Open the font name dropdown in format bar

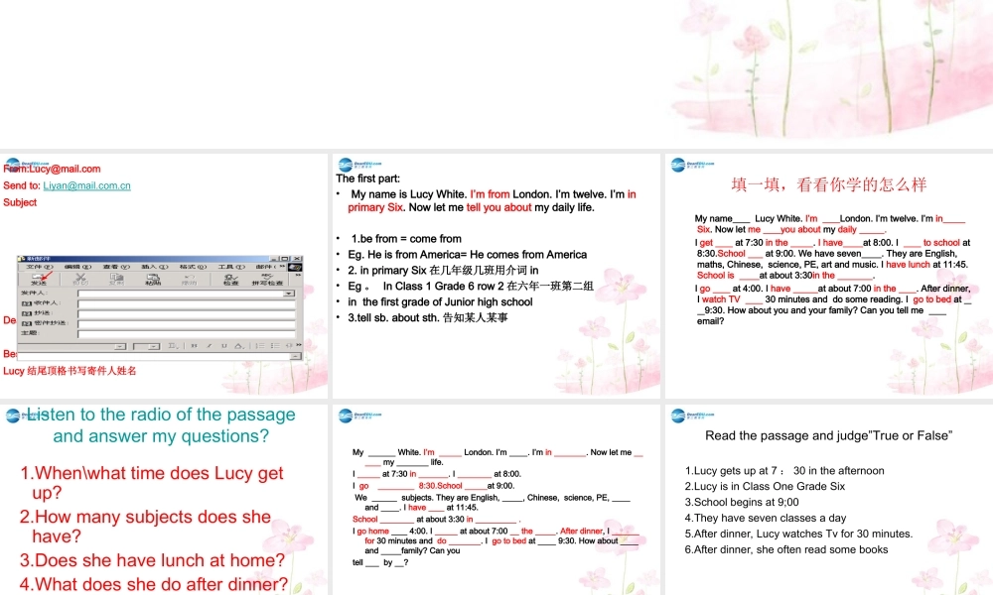120,346
